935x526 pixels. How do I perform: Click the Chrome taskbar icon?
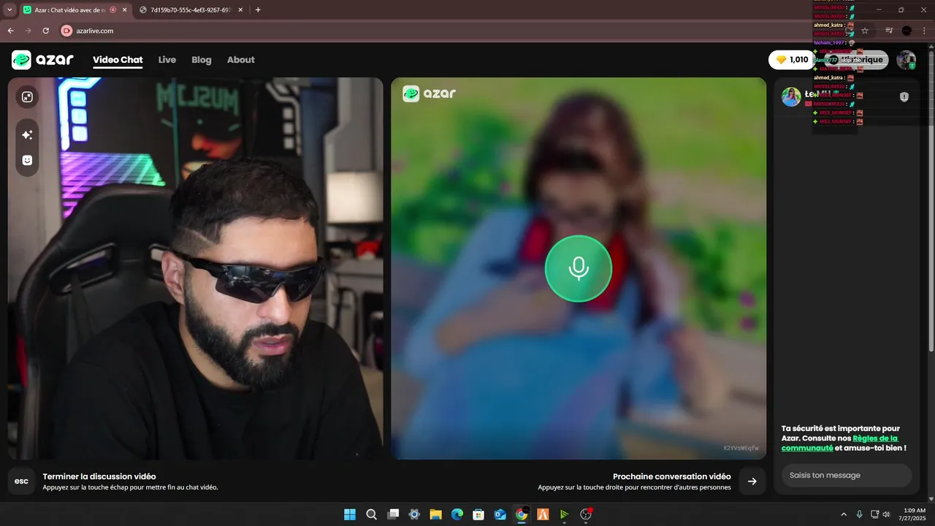522,514
